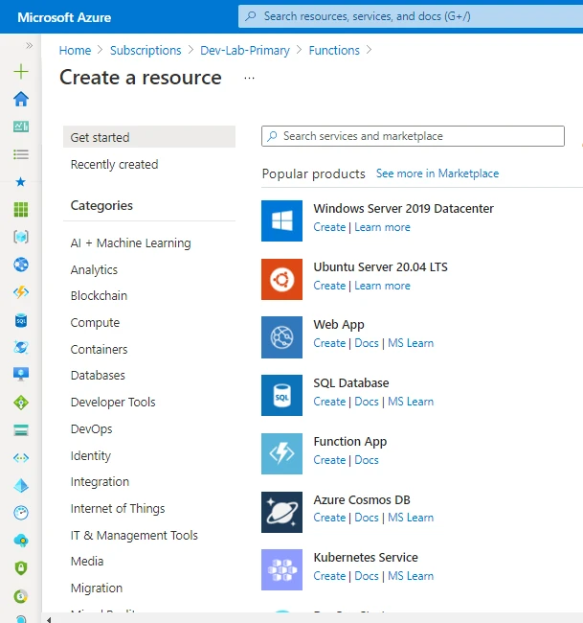The width and height of the screenshot is (583, 623).
Task: Choose the Developer Tools category
Action: (113, 403)
